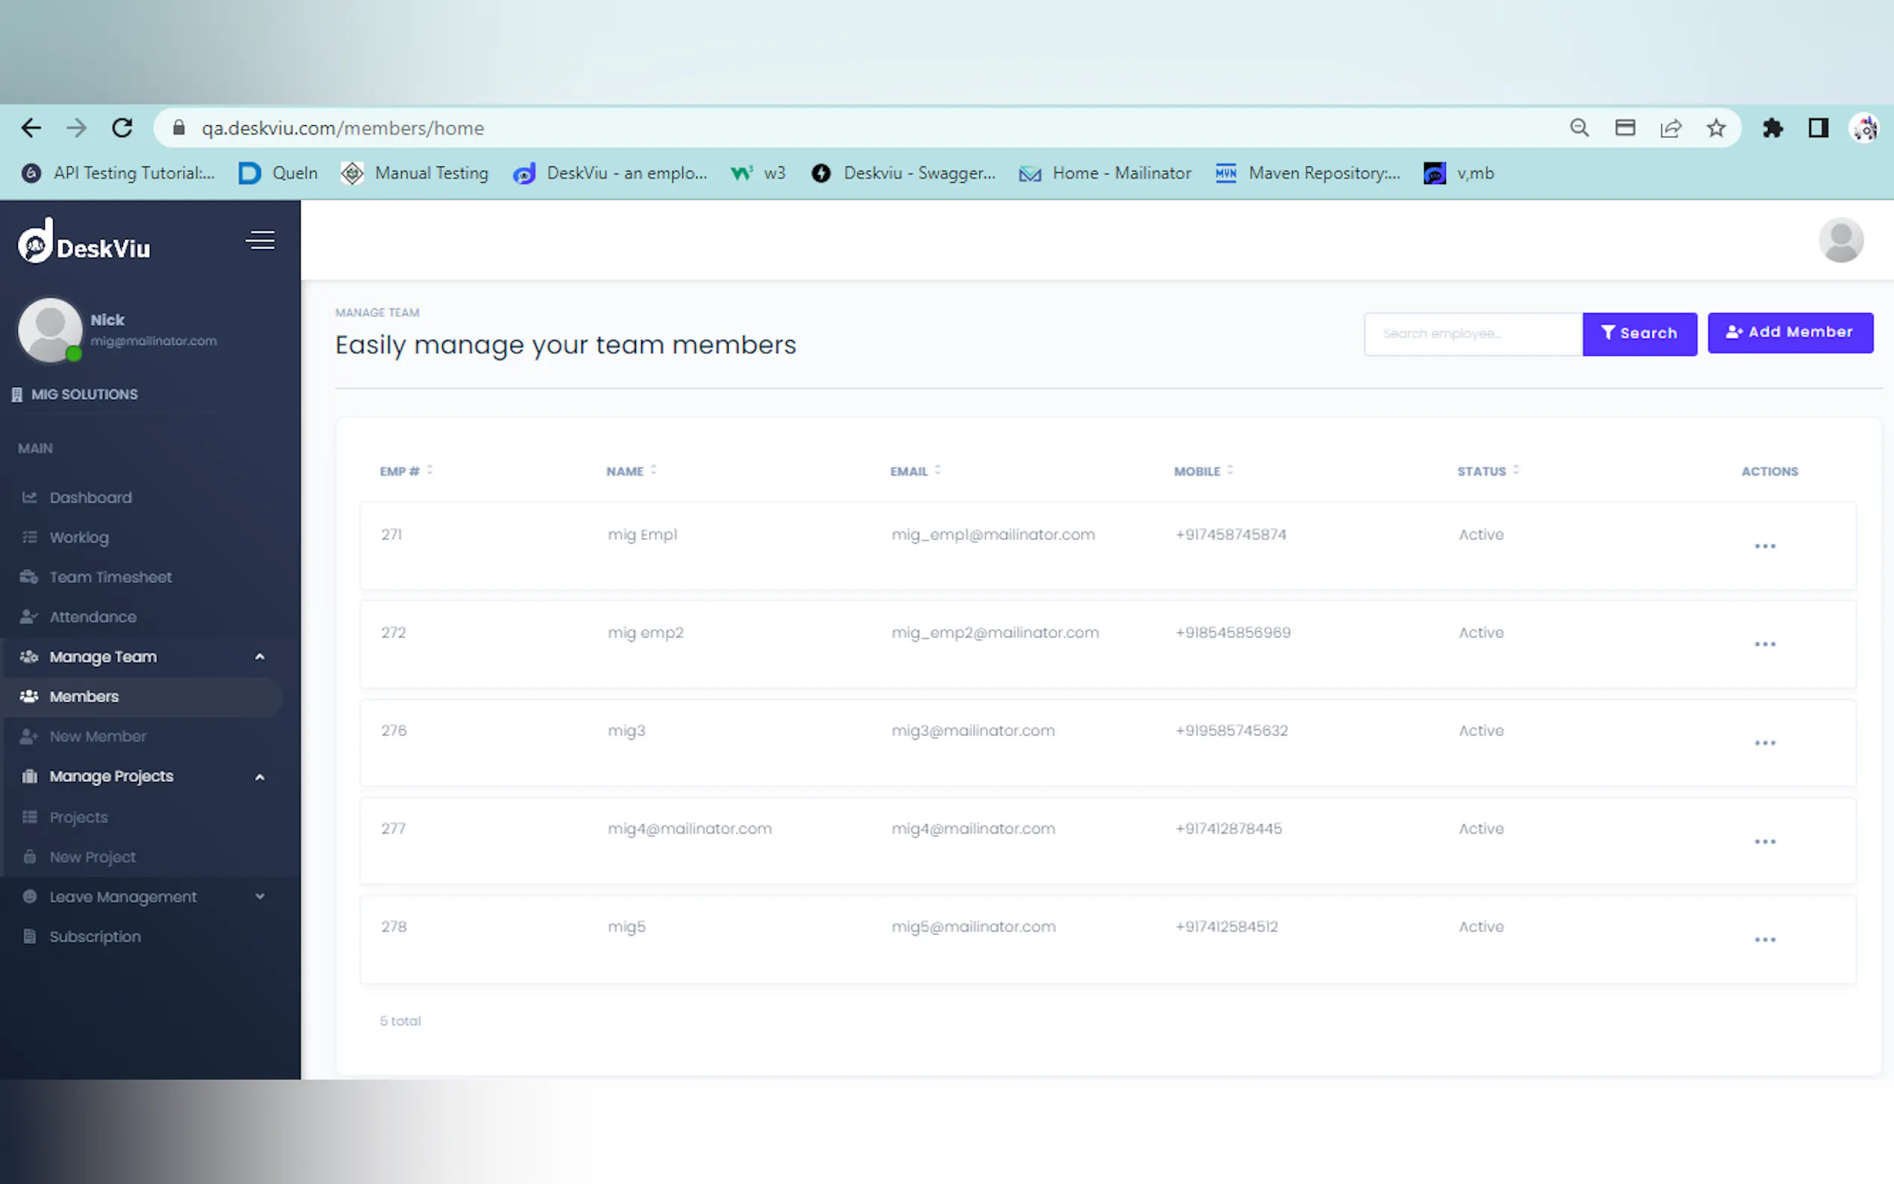The image size is (1894, 1184).
Task: Focus the Search employee input field
Action: 1472,334
